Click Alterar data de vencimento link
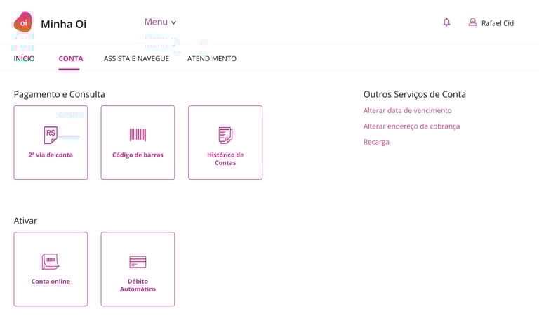Screen dimensions: 539x335 click(x=407, y=110)
